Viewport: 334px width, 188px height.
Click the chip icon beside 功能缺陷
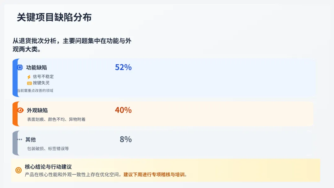click(x=20, y=67)
